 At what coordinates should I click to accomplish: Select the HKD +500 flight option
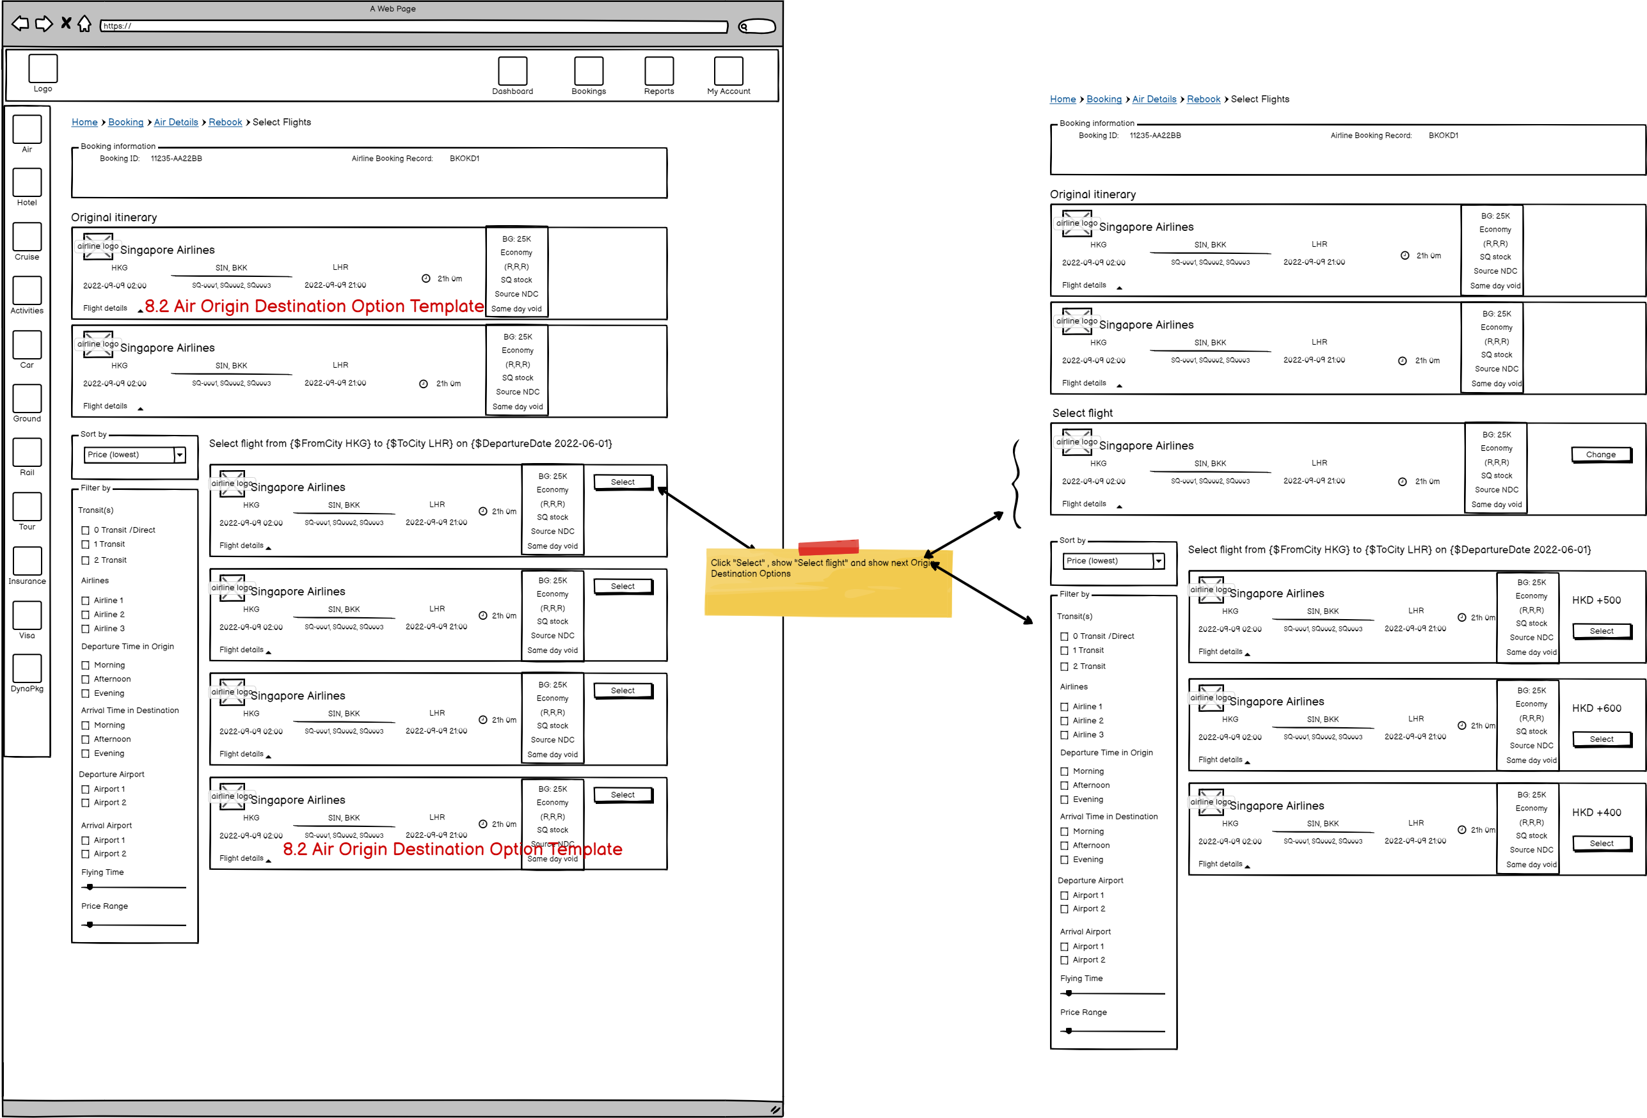[x=1601, y=631]
